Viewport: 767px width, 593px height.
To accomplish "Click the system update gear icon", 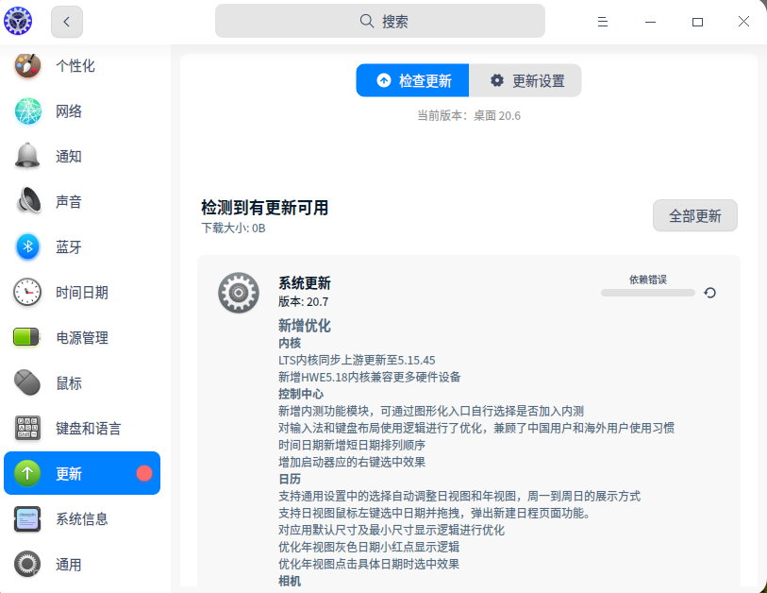I will (x=239, y=293).
